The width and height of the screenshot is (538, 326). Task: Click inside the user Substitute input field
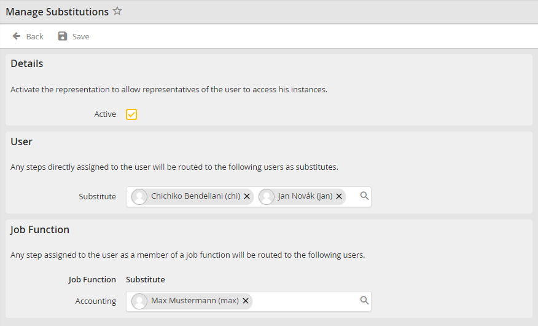[x=352, y=196]
